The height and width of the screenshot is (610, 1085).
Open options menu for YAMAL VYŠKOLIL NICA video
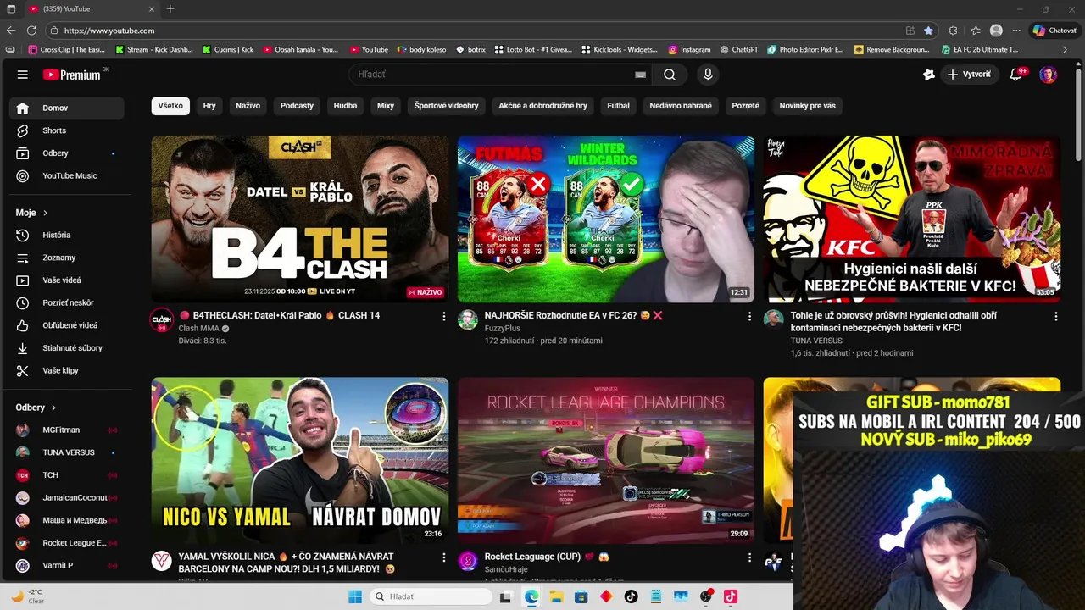(x=443, y=557)
